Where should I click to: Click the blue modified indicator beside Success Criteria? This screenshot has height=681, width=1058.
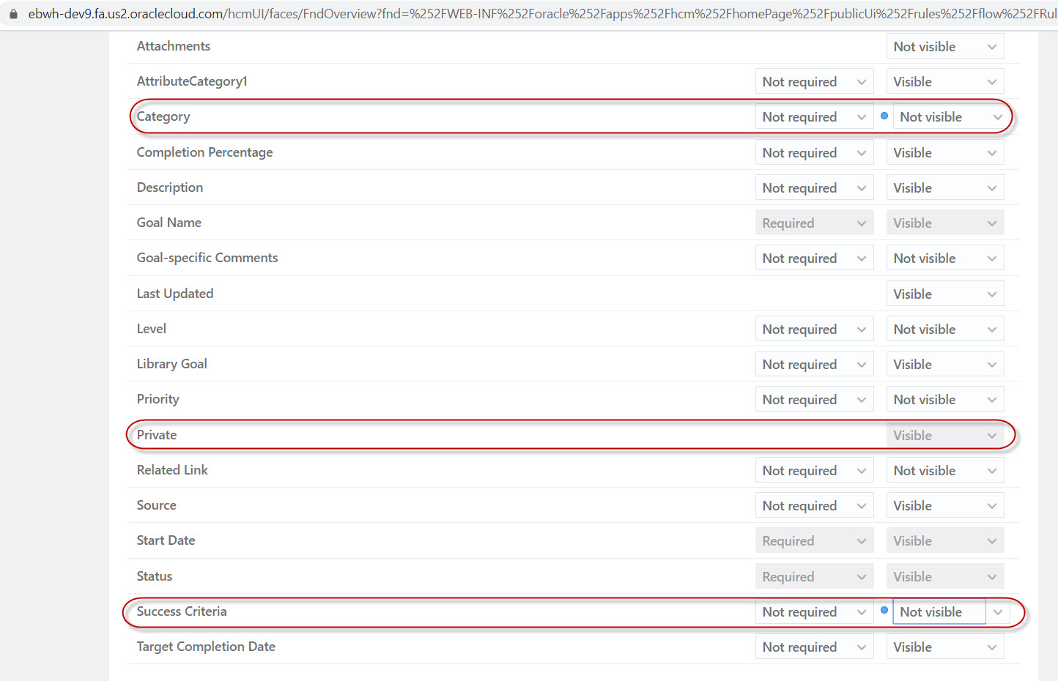(884, 609)
